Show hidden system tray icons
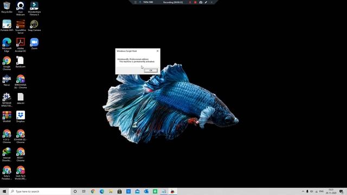347x195 pixels. click(303, 191)
